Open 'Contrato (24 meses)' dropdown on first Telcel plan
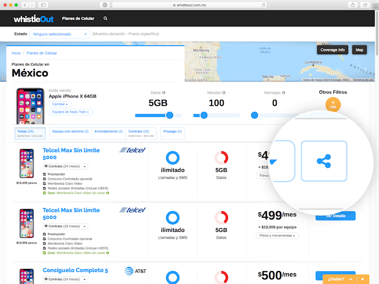Screen dimensions: 379x284 [x=66, y=166]
